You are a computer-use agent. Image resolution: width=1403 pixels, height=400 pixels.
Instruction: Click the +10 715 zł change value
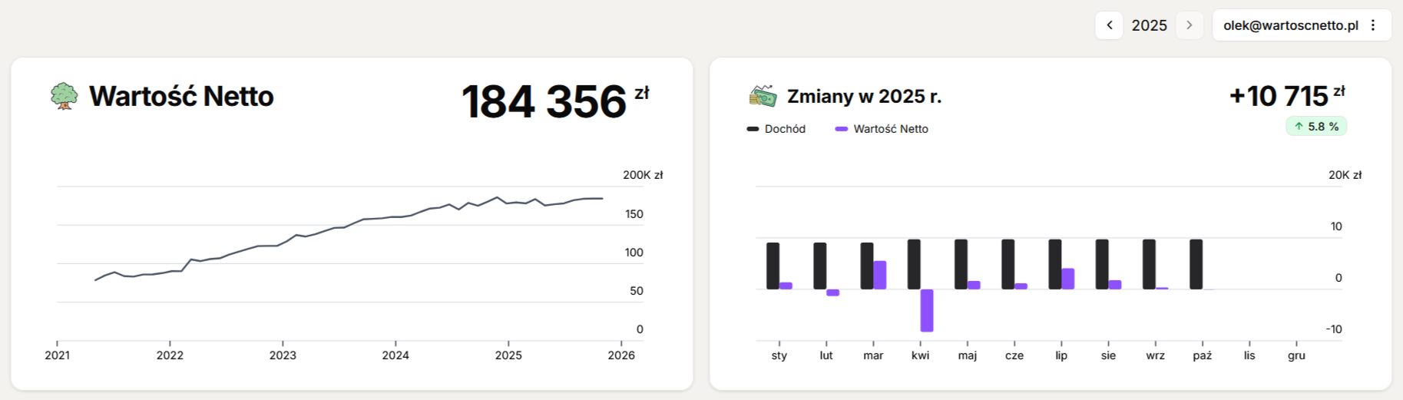pos(1279,97)
